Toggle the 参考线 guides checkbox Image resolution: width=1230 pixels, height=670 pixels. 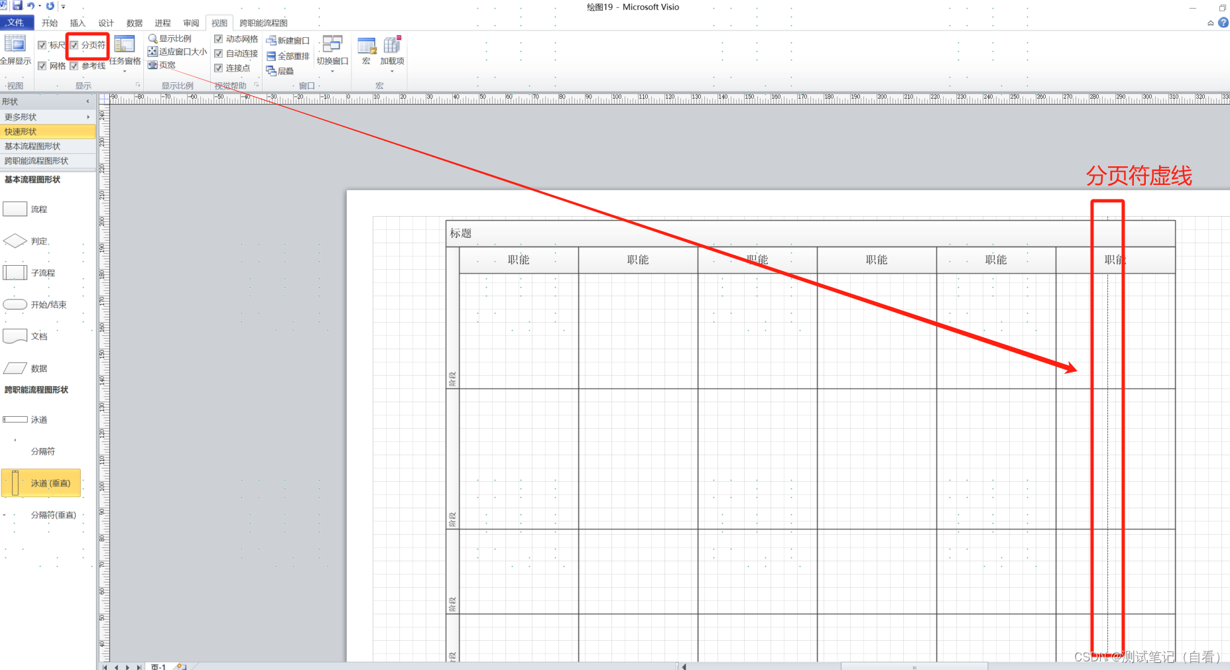74,66
